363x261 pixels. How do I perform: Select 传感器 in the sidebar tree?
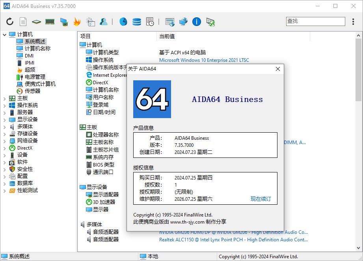pyautogui.click(x=32, y=91)
